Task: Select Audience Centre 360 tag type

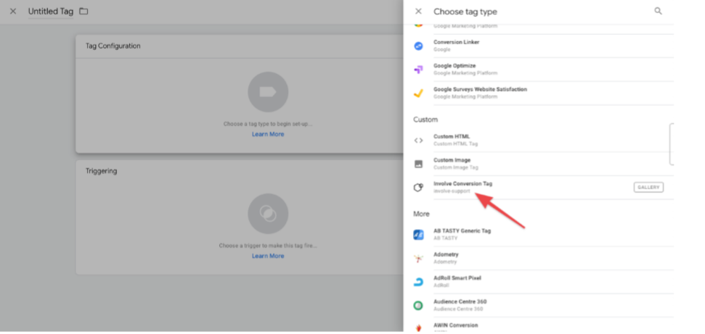Action: point(543,305)
